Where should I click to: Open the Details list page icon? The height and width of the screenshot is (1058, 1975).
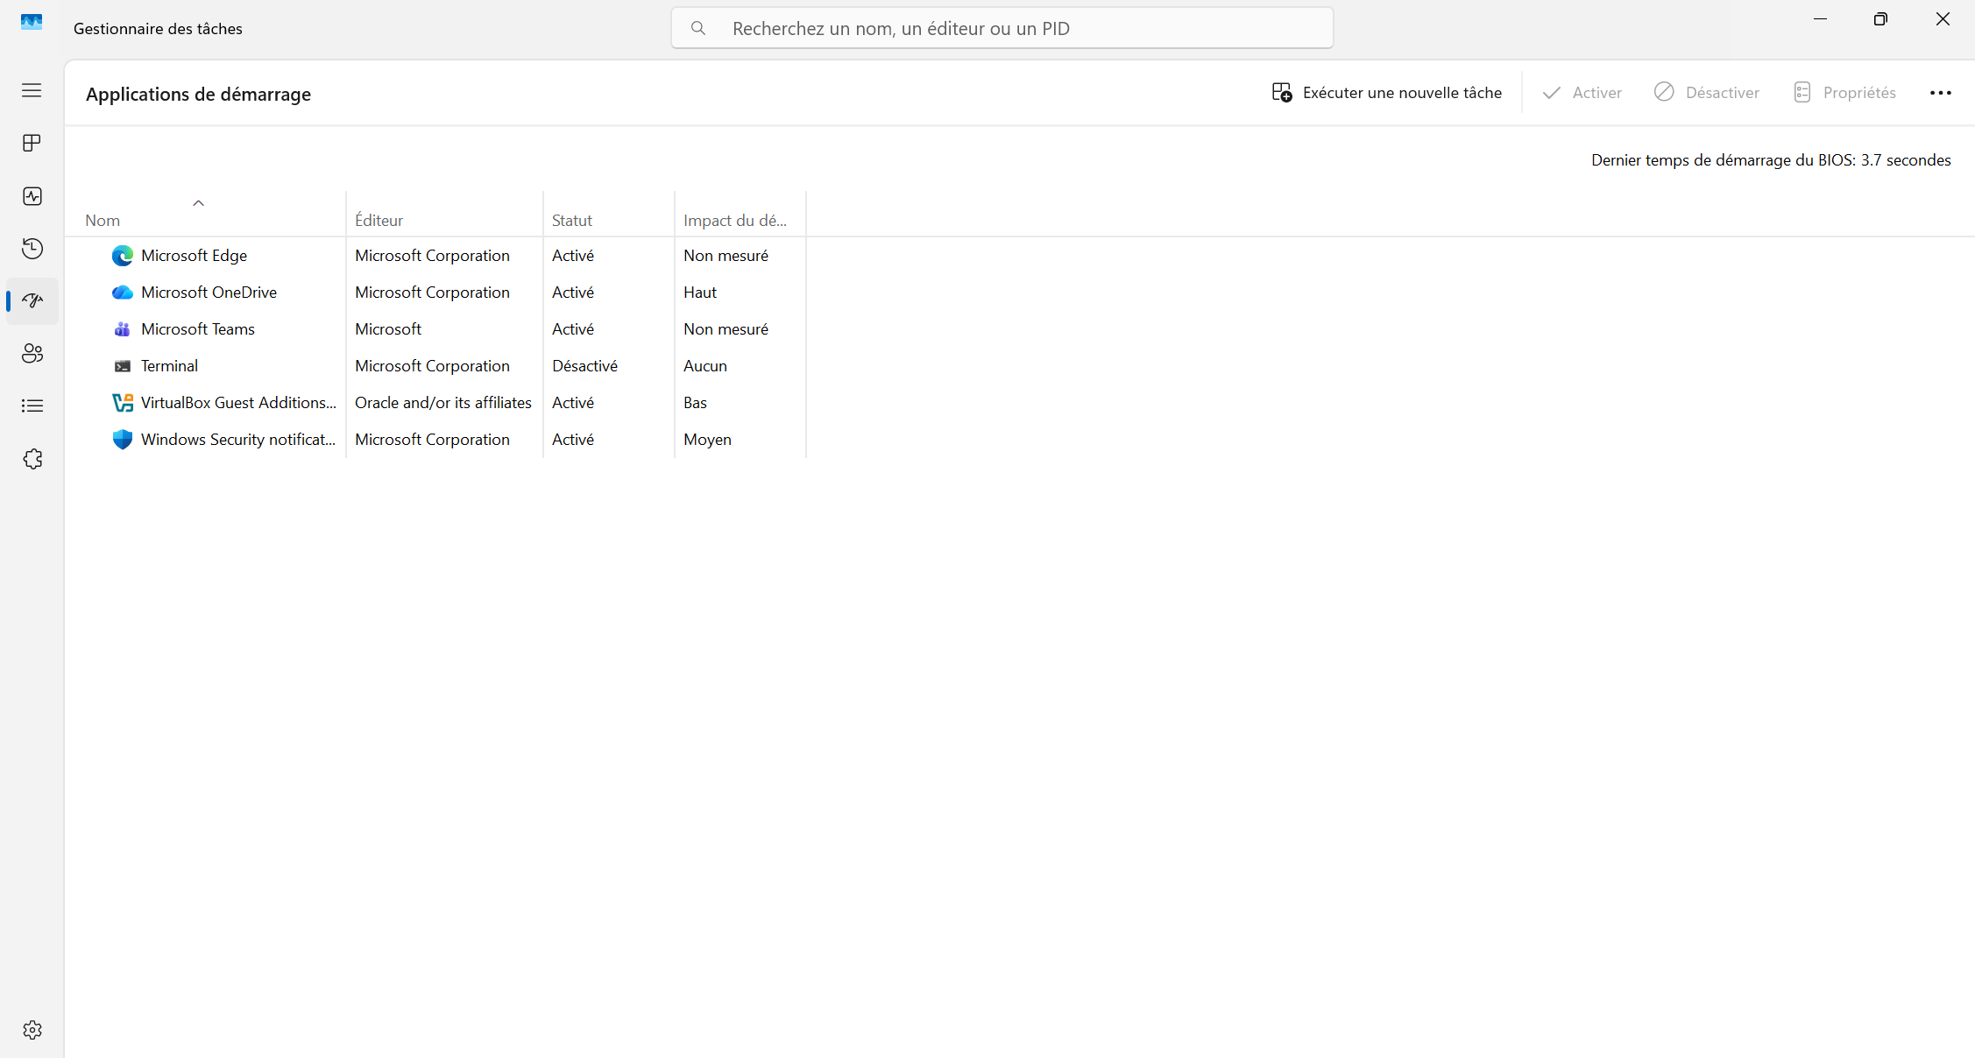coord(32,406)
